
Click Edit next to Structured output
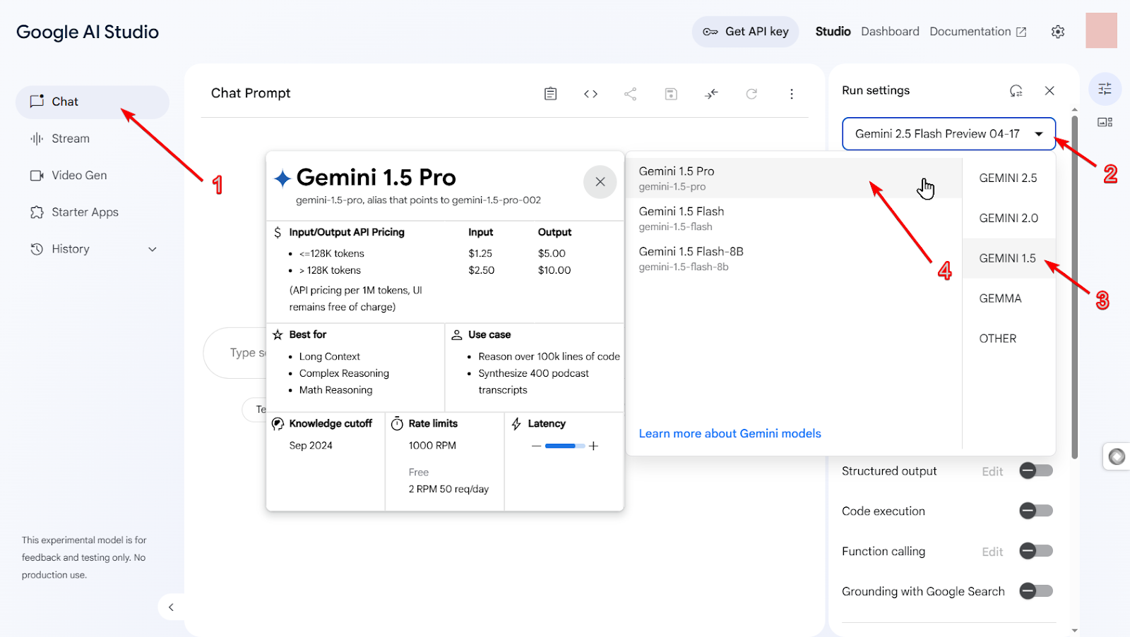point(992,471)
